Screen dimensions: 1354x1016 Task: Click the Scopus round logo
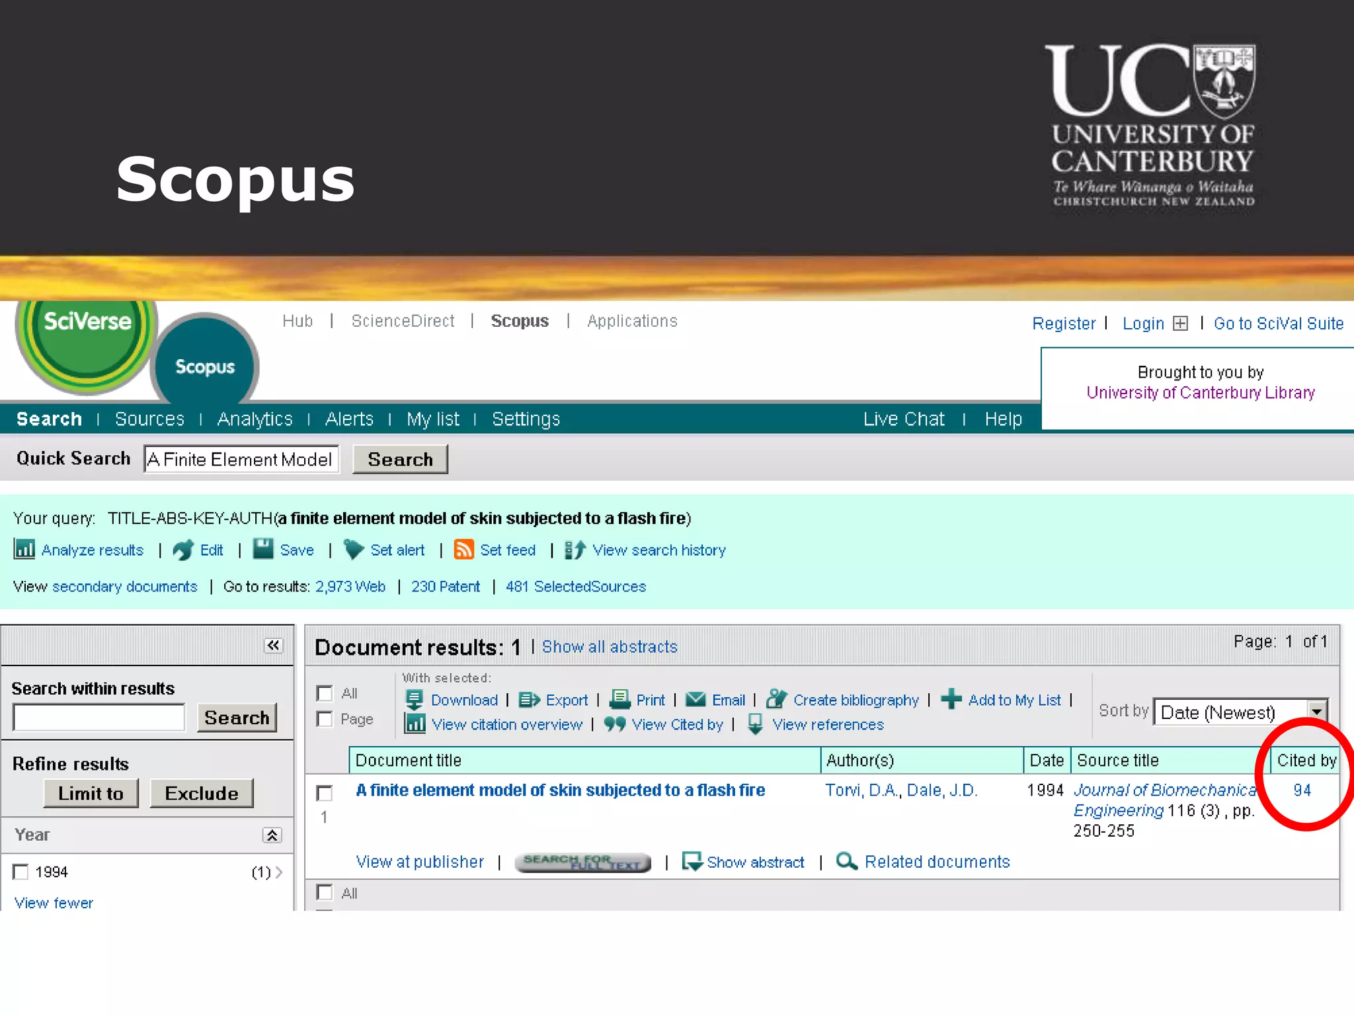point(205,361)
